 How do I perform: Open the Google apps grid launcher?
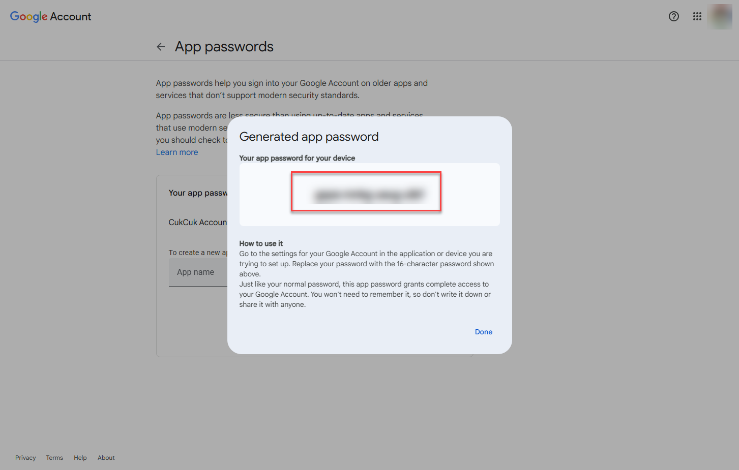click(697, 16)
